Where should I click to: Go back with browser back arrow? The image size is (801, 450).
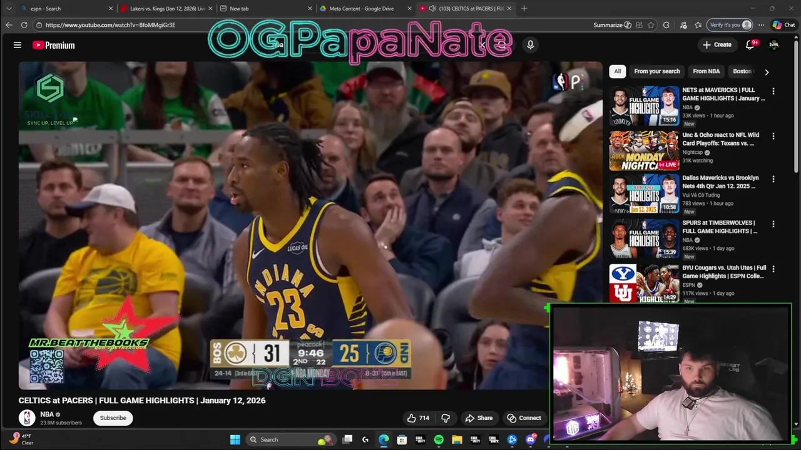9,25
